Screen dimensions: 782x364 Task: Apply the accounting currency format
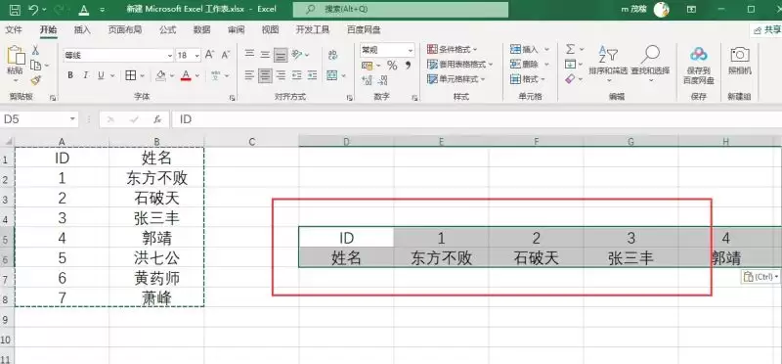point(368,66)
